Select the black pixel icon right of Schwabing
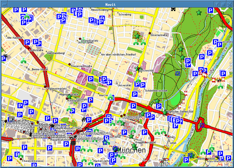234x168 pixels. coord(173,9)
